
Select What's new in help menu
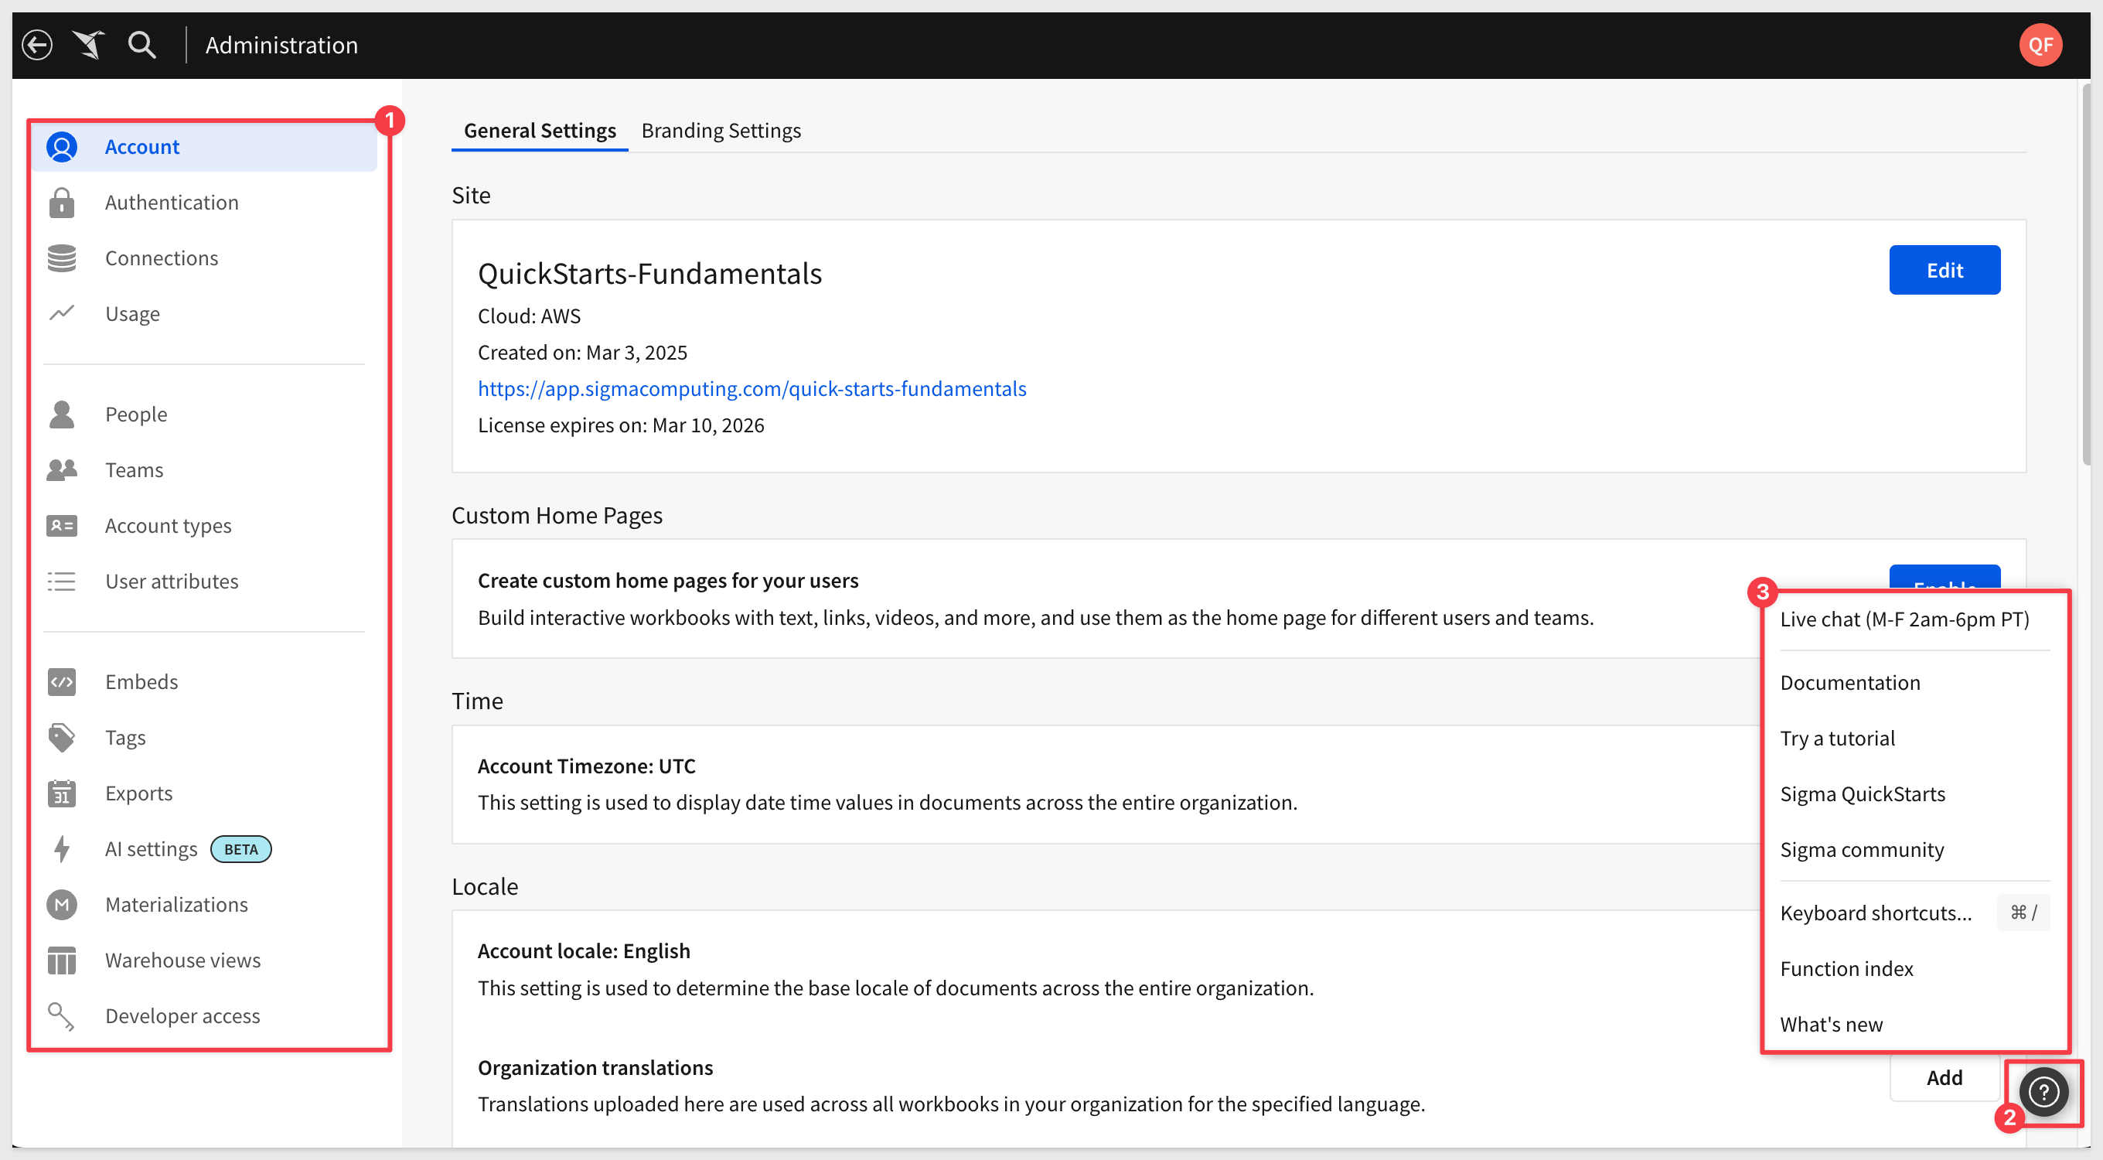(x=1831, y=1024)
